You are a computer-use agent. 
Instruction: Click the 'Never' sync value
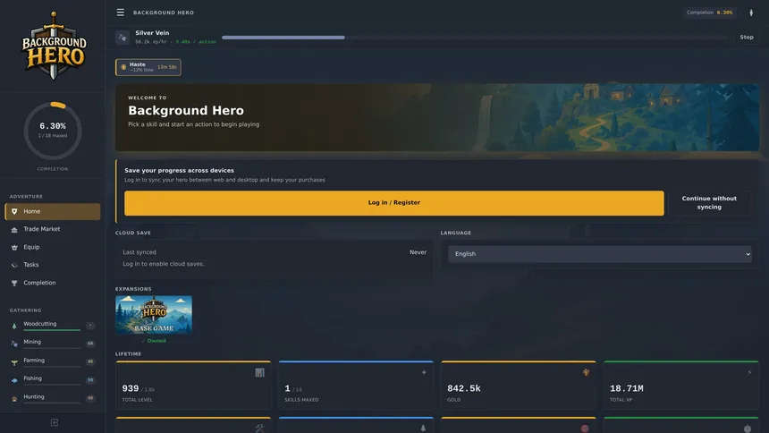418,252
